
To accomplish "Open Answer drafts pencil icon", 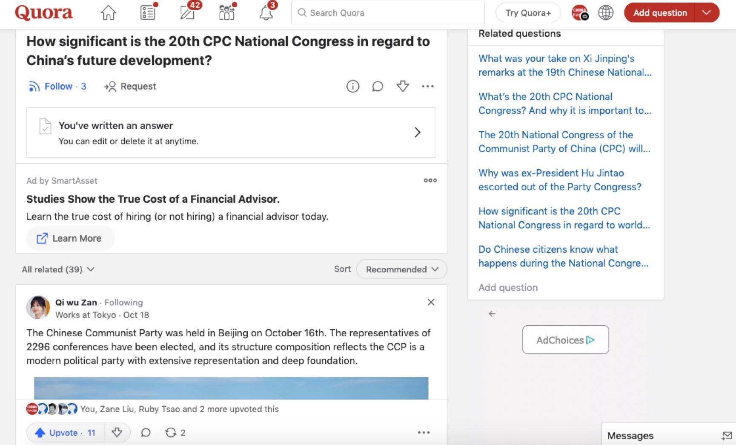I will point(187,13).
